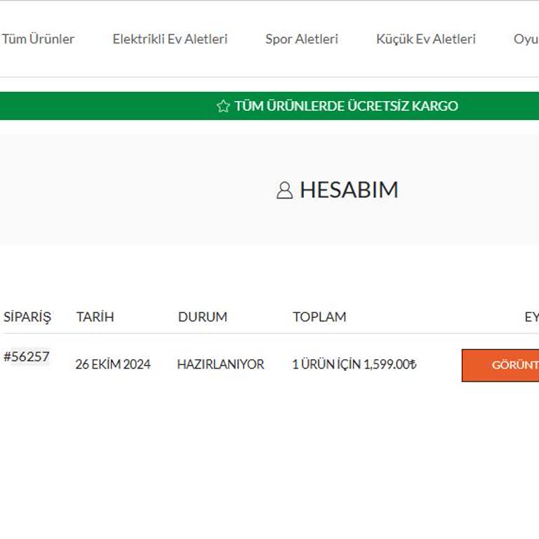The image size is (539, 539).
Task: Go to Spor Aletleri category
Action: pyautogui.click(x=302, y=39)
